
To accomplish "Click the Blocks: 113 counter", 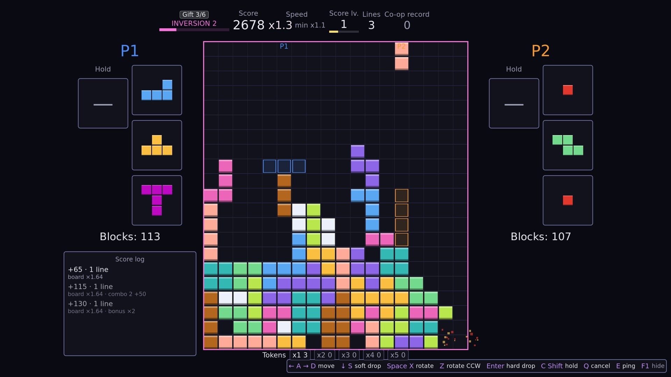I will pyautogui.click(x=130, y=237).
